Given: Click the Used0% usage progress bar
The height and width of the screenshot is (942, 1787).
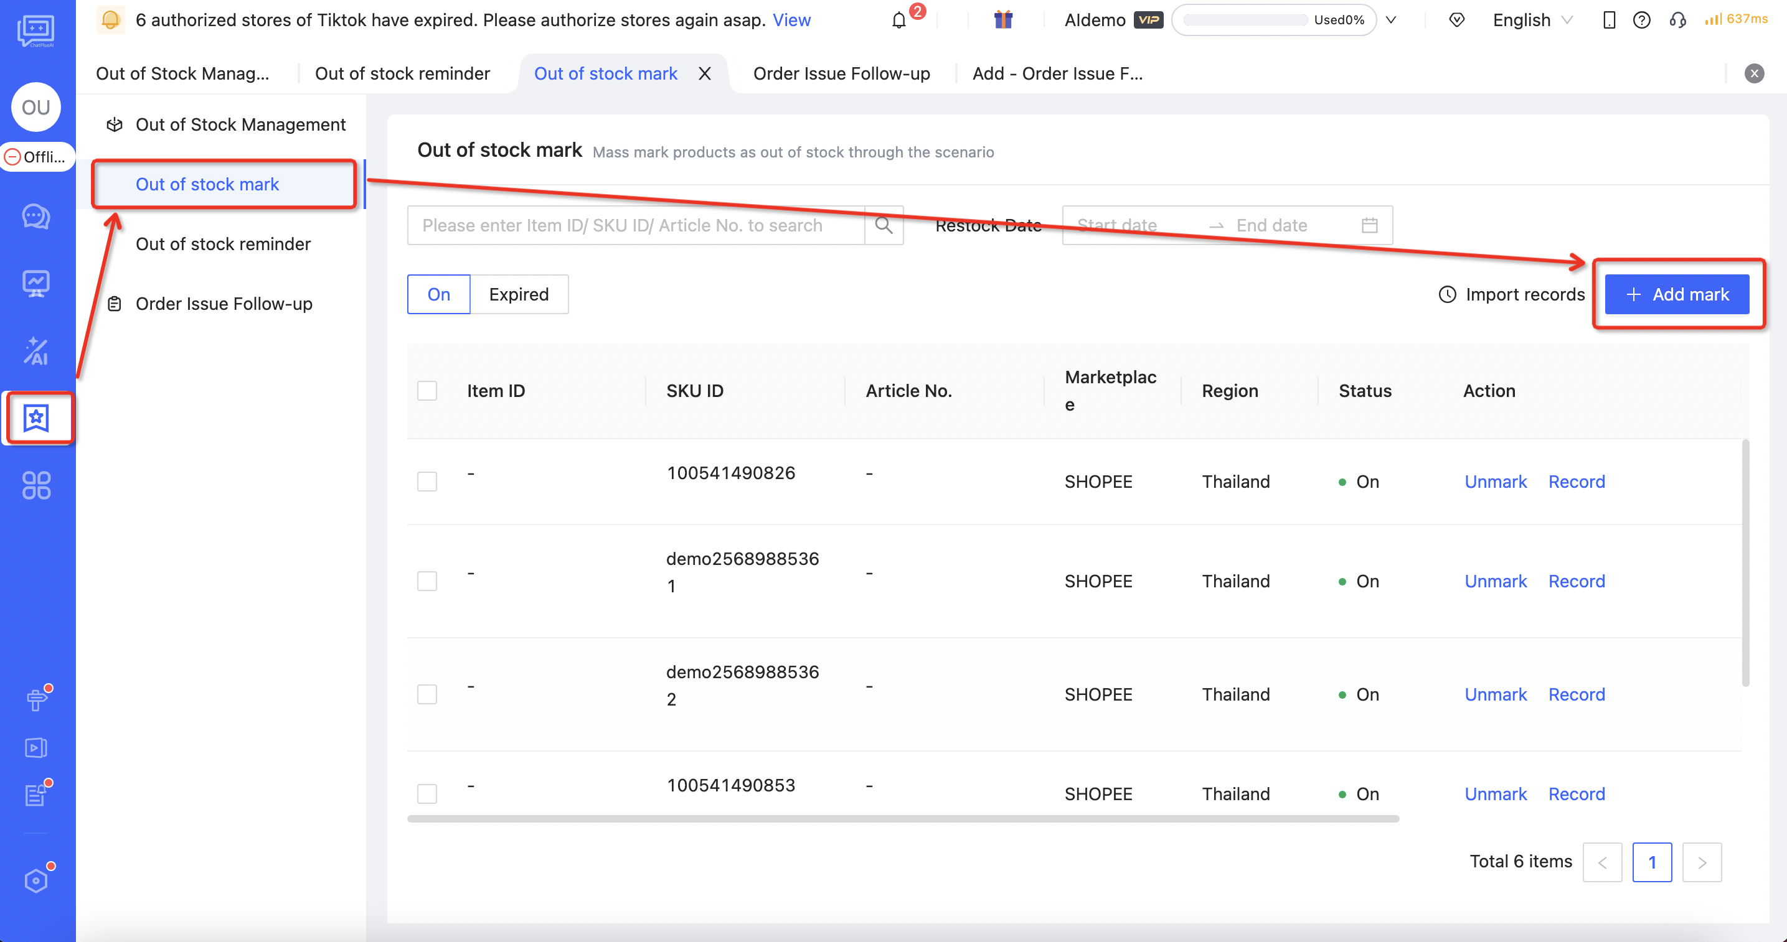Looking at the screenshot, I should tap(1274, 20).
